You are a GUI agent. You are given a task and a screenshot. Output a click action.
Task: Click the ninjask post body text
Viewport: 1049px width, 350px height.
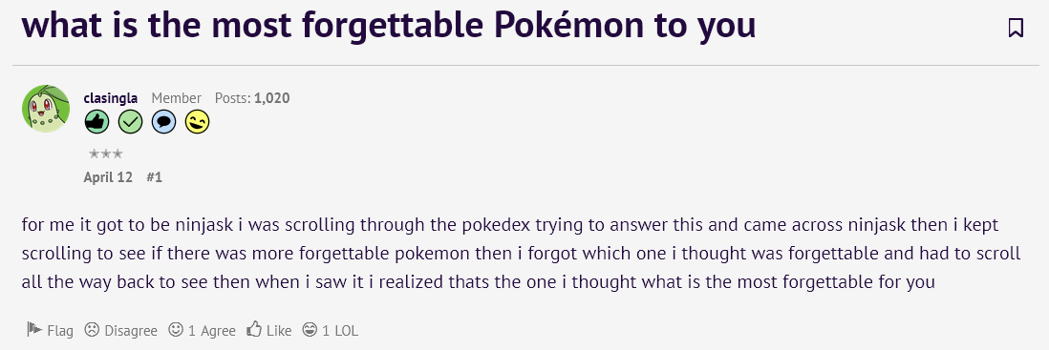(521, 253)
